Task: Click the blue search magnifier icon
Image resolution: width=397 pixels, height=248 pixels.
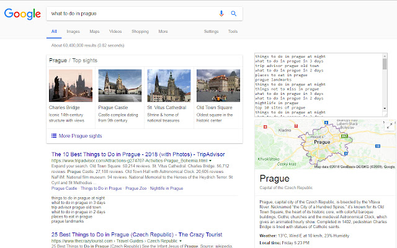Action: click(x=233, y=13)
